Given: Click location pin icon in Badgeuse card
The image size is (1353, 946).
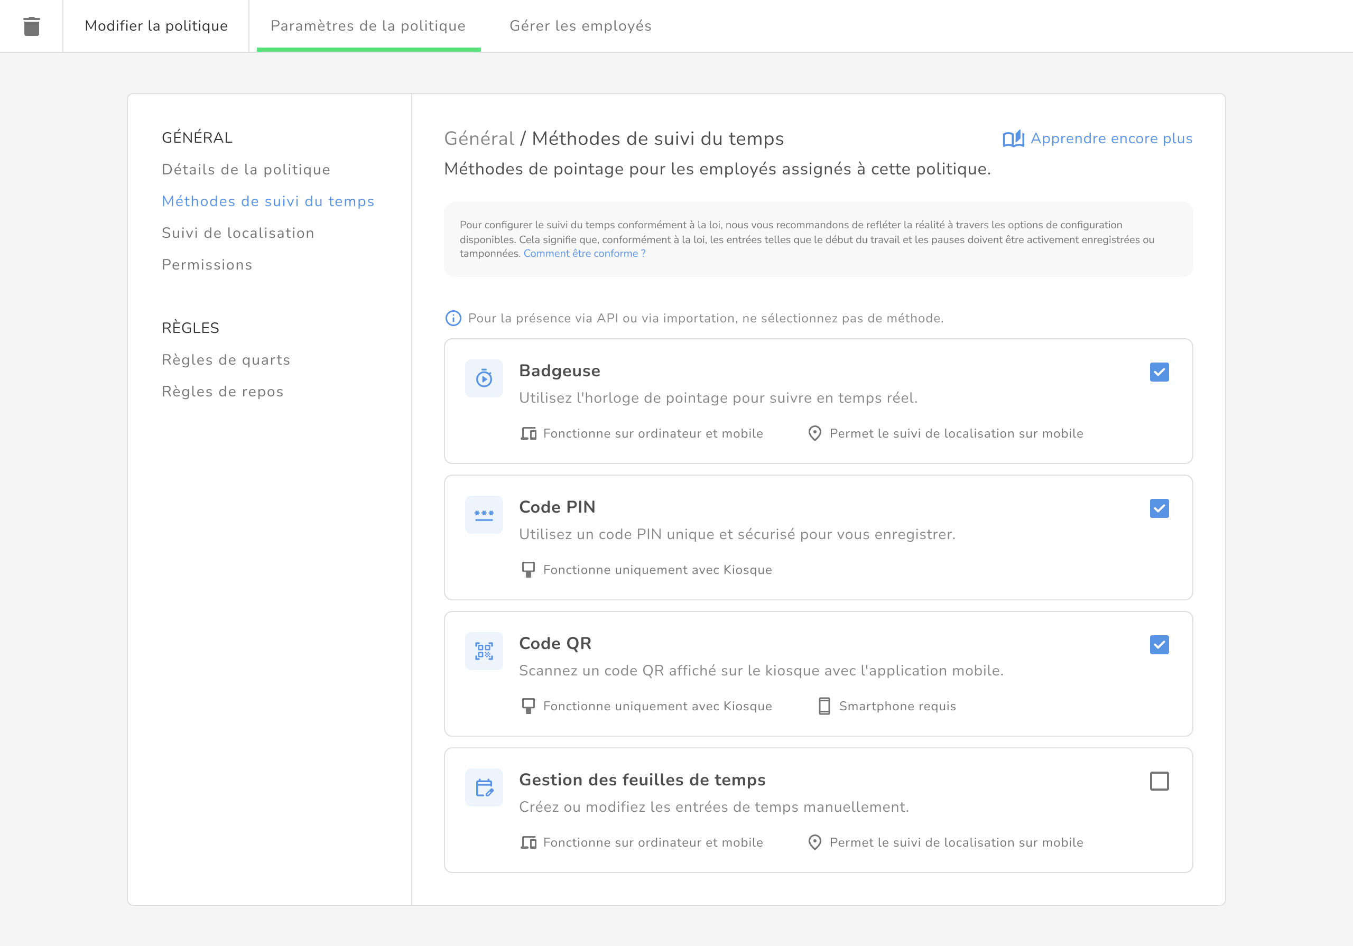Looking at the screenshot, I should point(814,433).
